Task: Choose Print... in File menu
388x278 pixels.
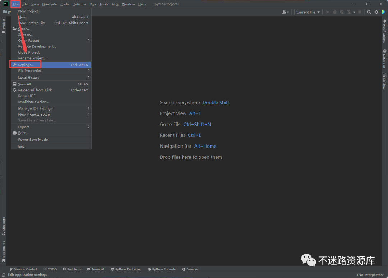Action: pyautogui.click(x=51, y=133)
